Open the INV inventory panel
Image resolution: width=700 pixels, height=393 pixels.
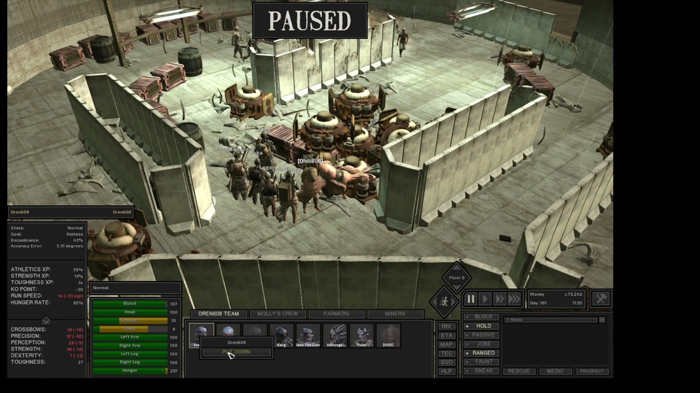tap(447, 326)
